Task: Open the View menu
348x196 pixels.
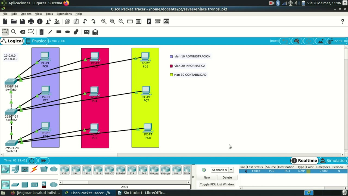Action: 38,14
